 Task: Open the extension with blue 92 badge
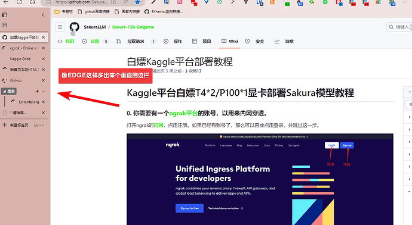pyautogui.click(x=300, y=2)
